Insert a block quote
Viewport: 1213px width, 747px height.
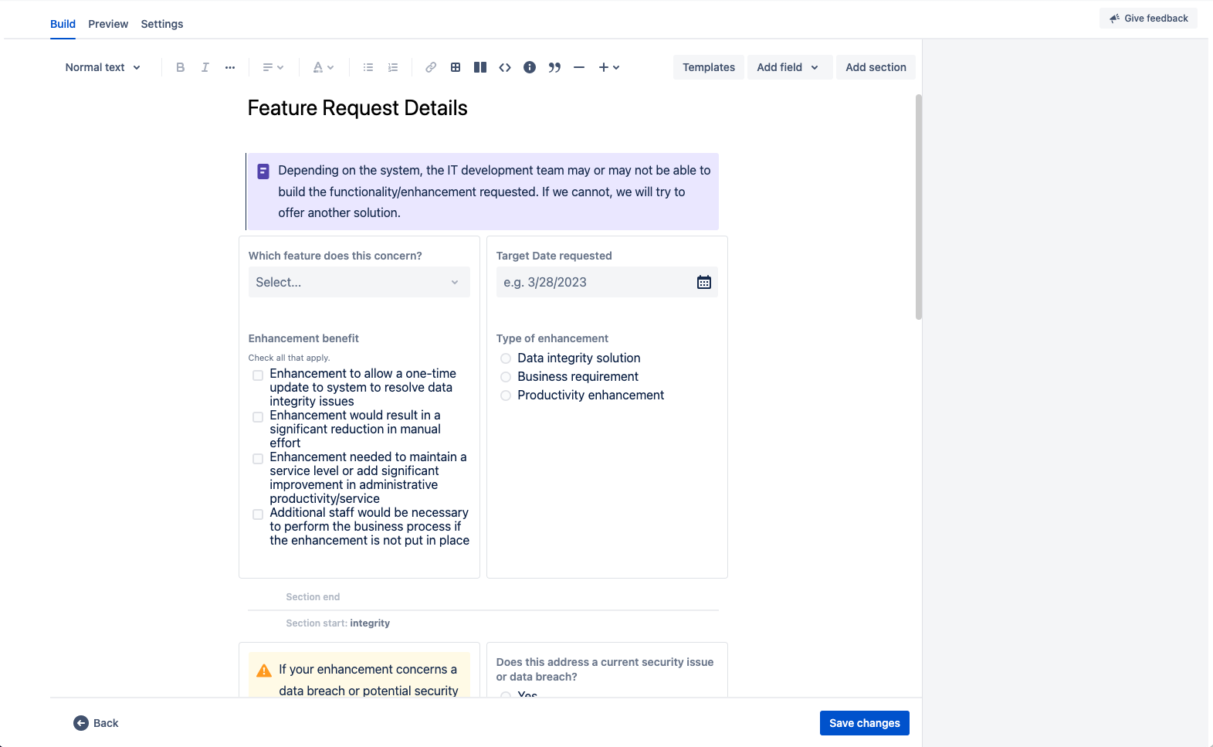(x=554, y=67)
